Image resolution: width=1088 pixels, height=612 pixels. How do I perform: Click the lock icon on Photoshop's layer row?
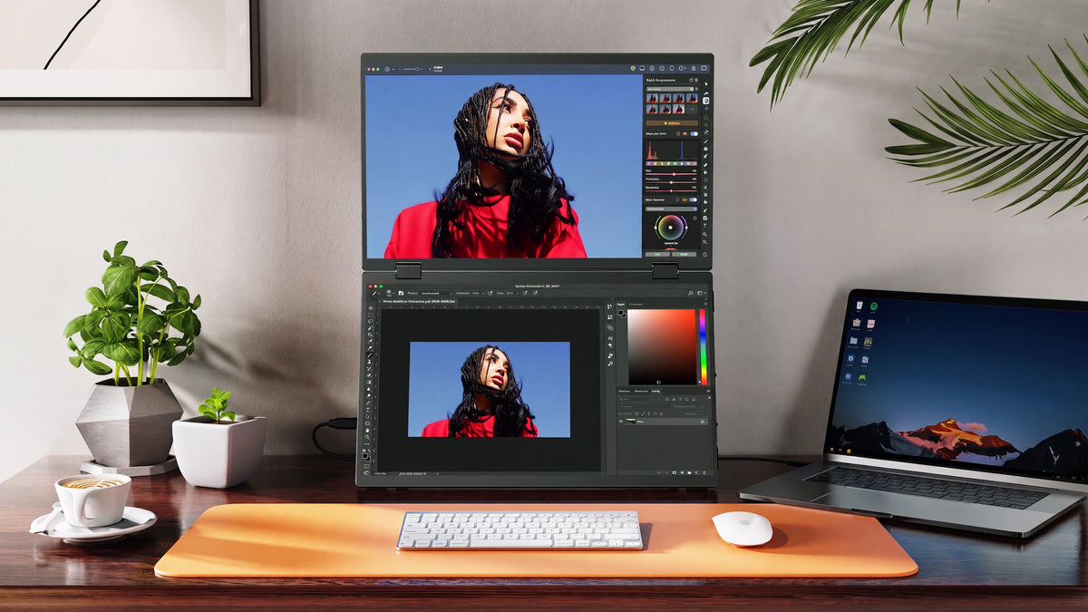(702, 422)
